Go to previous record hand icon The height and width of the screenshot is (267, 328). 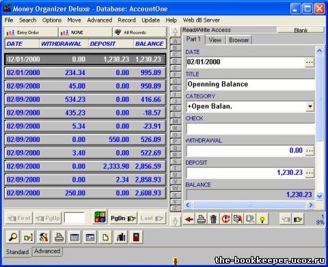286,219
